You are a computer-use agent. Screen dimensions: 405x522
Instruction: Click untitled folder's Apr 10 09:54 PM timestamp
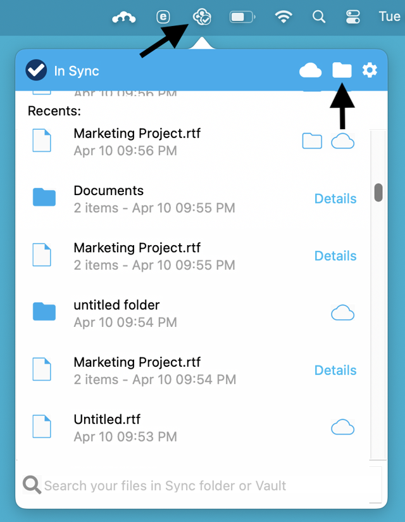[125, 322]
